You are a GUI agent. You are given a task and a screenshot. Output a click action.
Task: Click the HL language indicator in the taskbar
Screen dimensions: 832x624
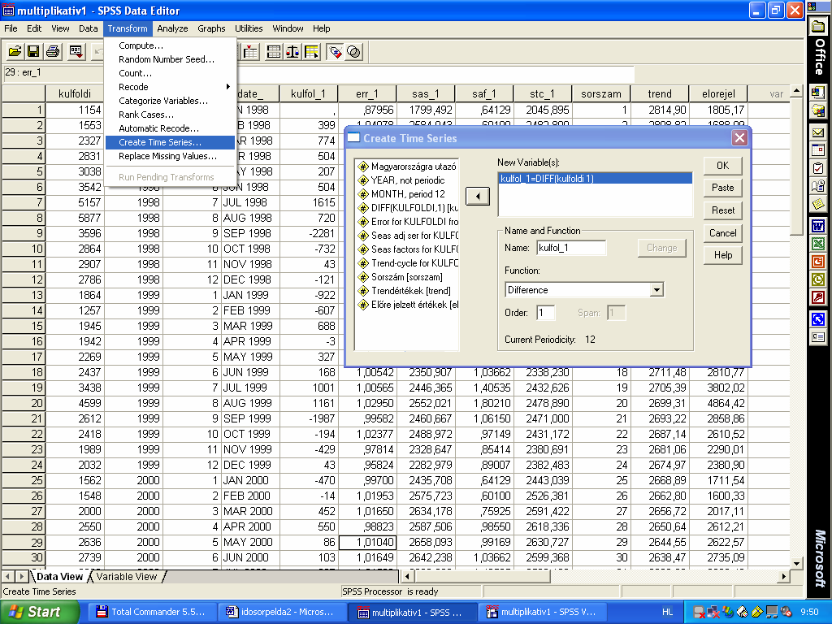[x=667, y=612]
